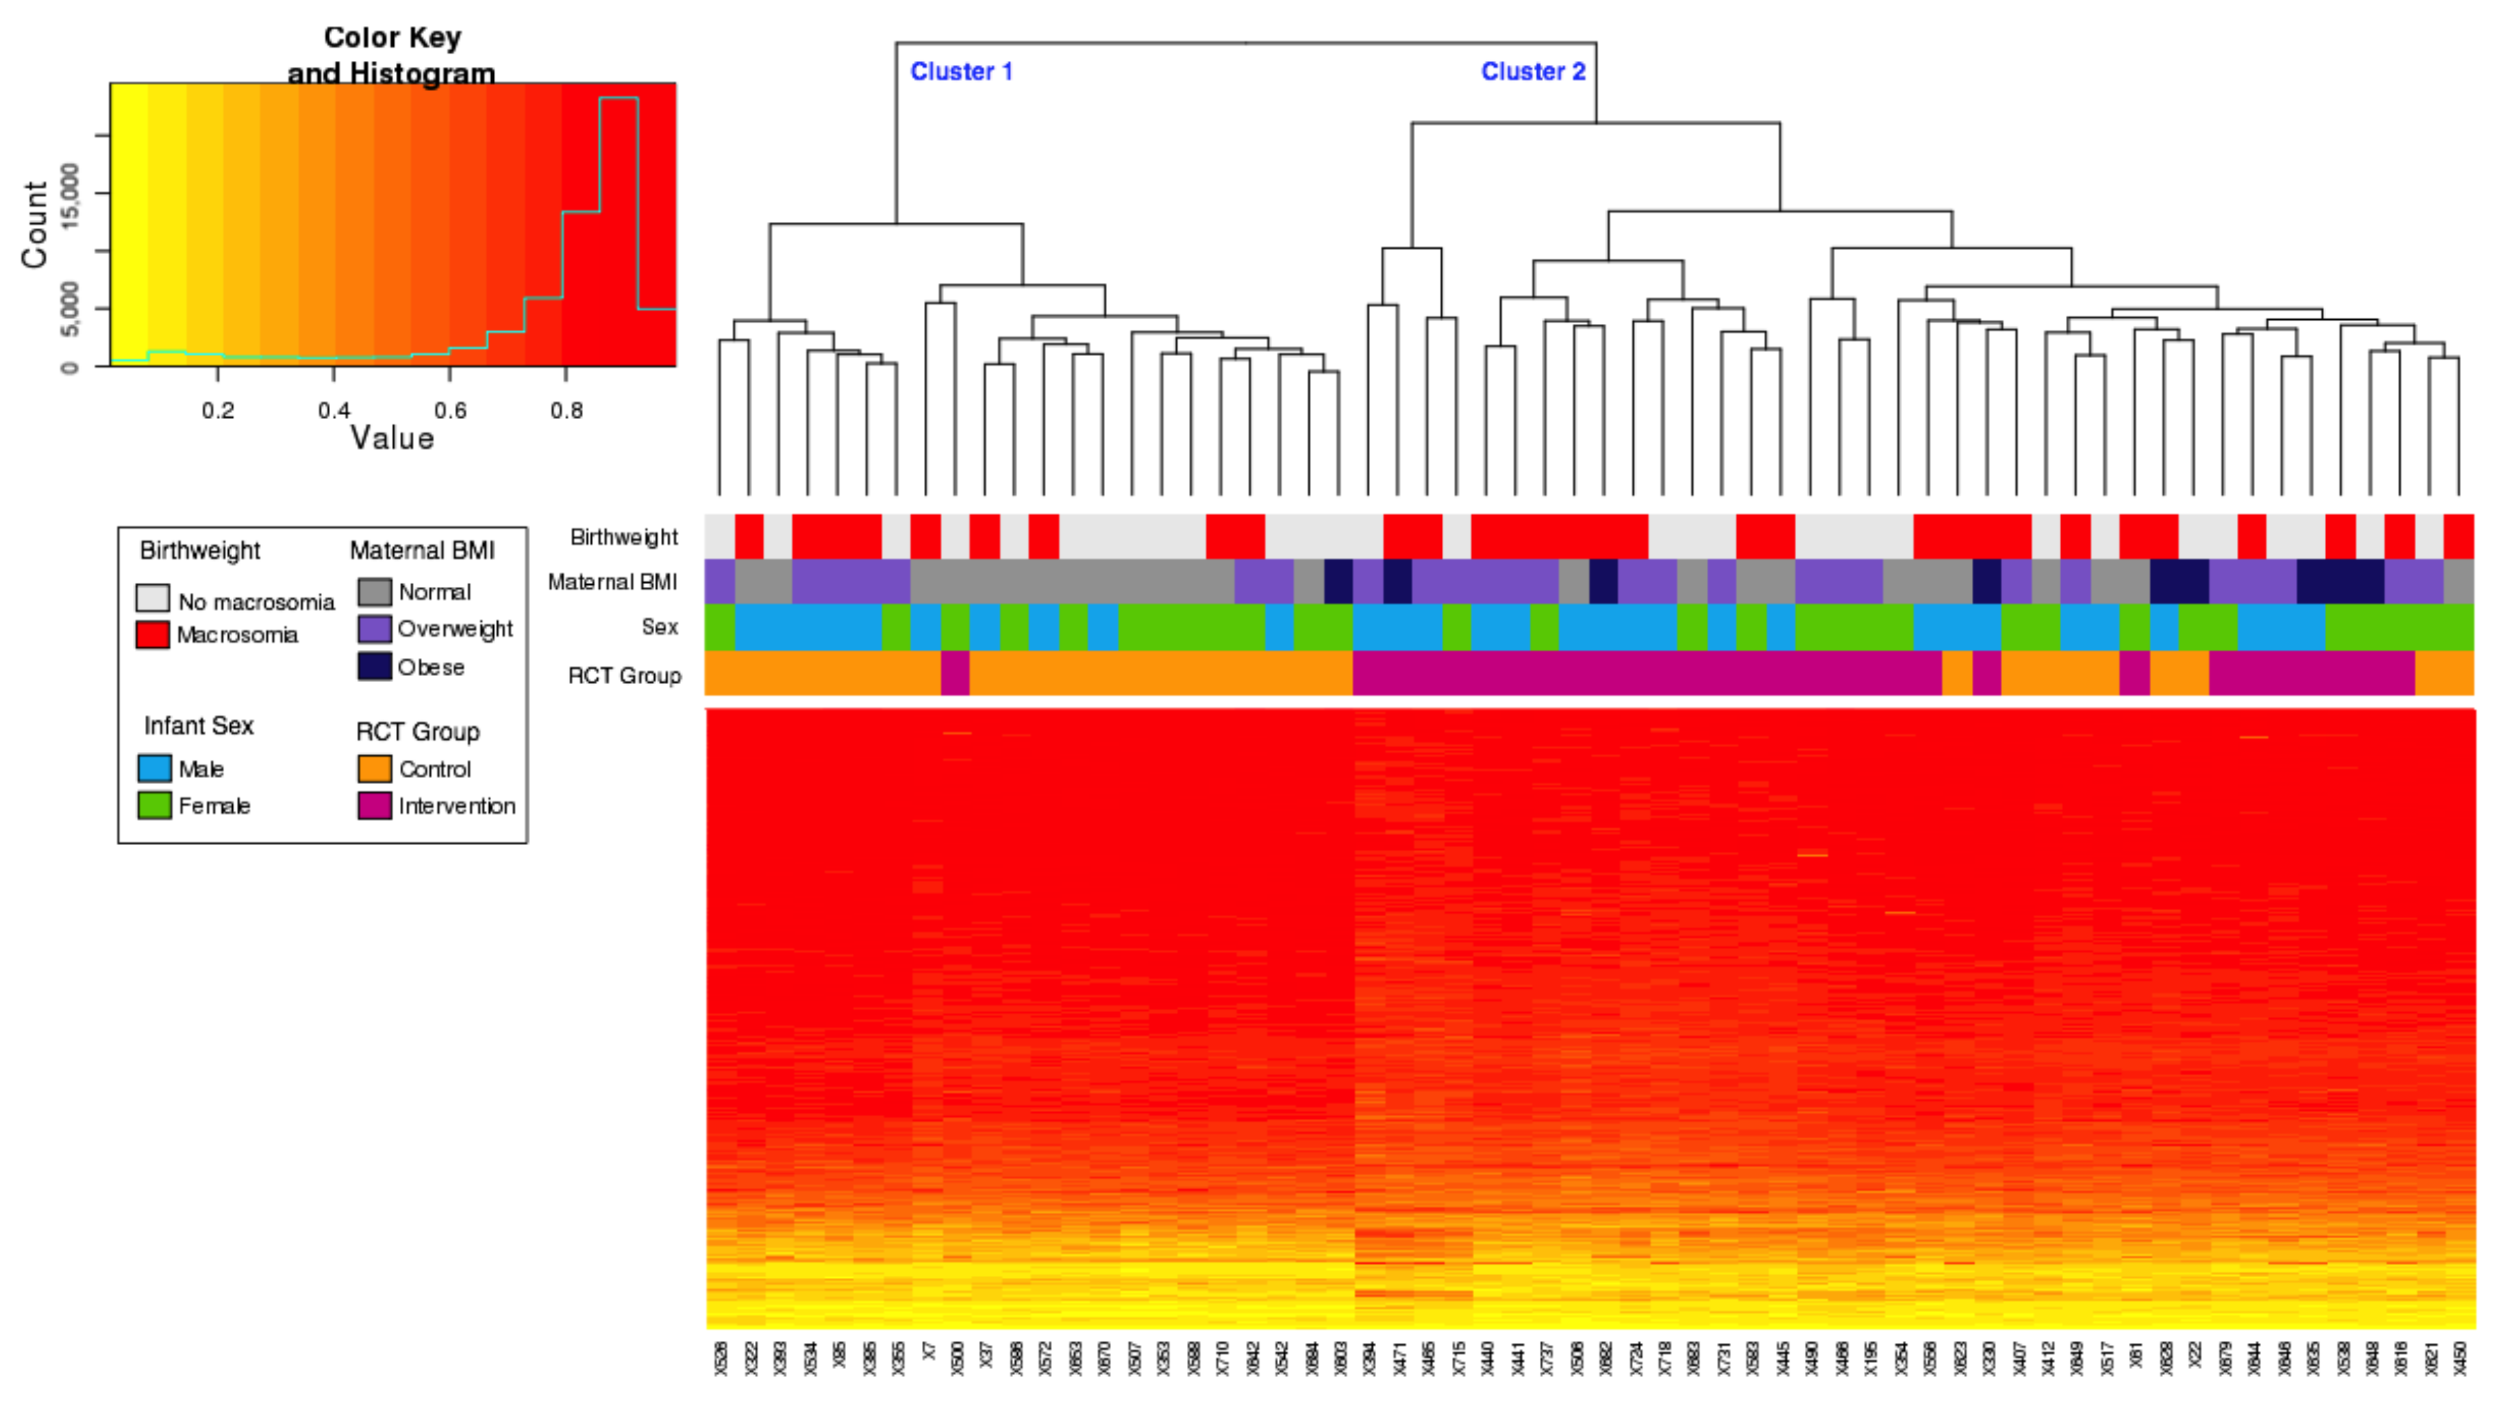Click the Infant Sex legend heading
The width and height of the screenshot is (2507, 1408).
(199, 726)
